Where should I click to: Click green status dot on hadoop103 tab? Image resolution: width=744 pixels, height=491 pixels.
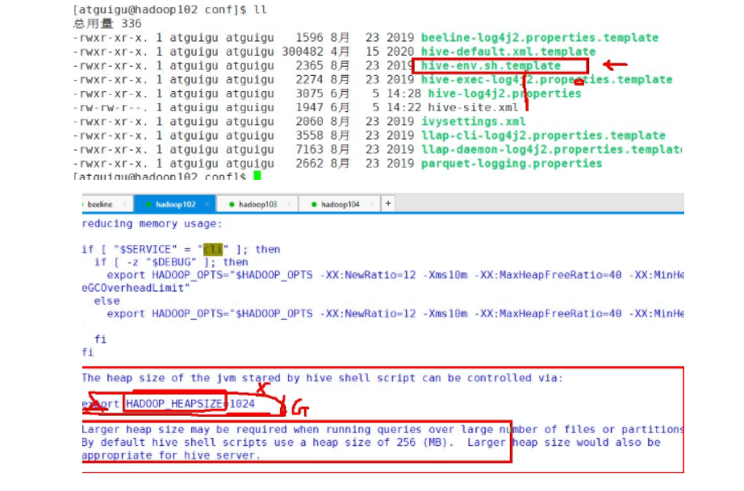(232, 204)
